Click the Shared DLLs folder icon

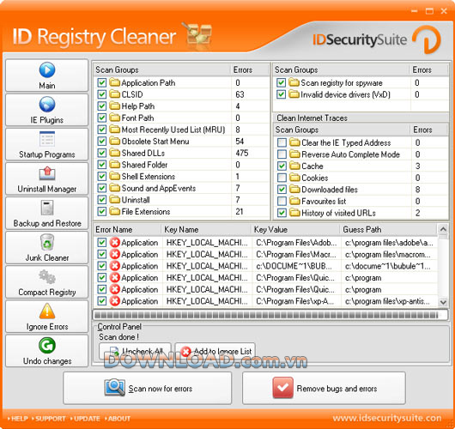click(115, 153)
